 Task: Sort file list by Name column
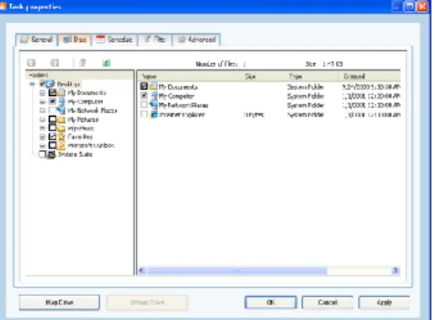(x=189, y=76)
